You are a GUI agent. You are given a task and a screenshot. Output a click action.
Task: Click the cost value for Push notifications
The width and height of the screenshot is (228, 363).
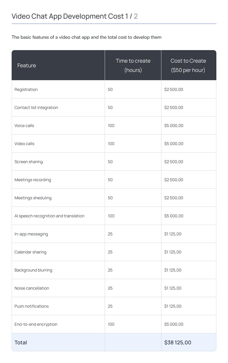(173, 306)
